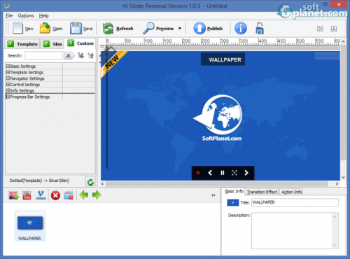Click the slide toolbar overflow chevron
The height and width of the screenshot is (259, 350).
[213, 195]
